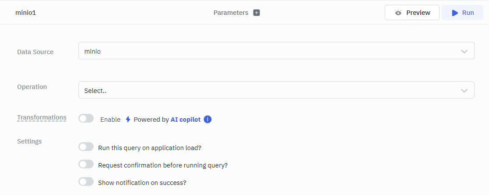Toggle Run this query on application load
The height and width of the screenshot is (195, 489).
86,147
